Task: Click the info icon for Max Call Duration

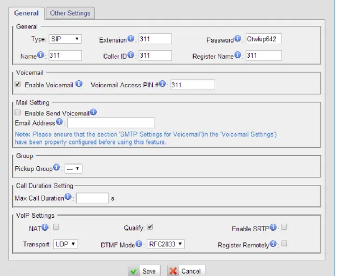Action: 68,197
